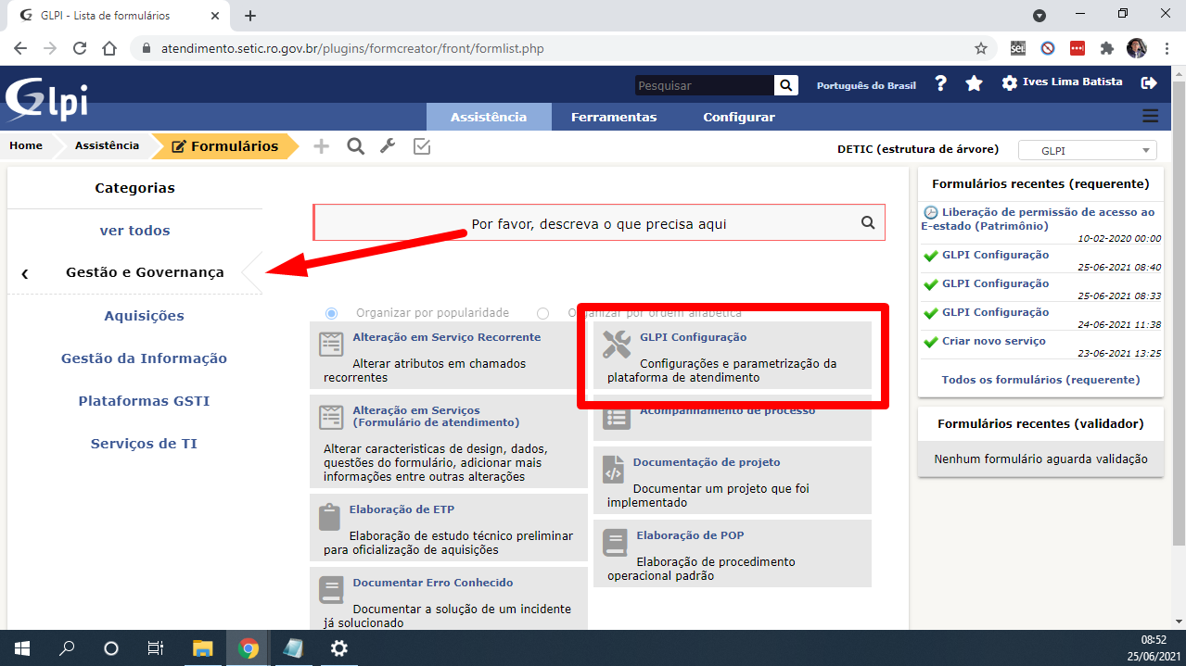The image size is (1186, 666).
Task: Click the GLPI Configuração tools icon
Action: [x=617, y=345]
